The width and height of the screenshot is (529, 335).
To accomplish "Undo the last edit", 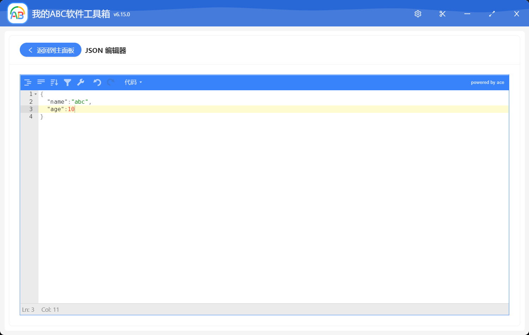I will pos(97,83).
